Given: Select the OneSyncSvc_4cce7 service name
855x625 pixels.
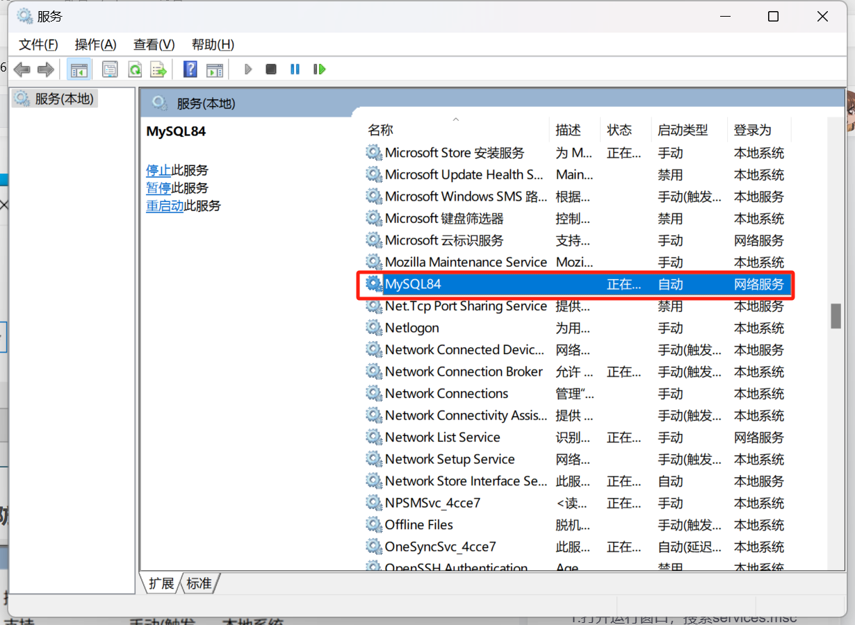Looking at the screenshot, I should coord(441,547).
